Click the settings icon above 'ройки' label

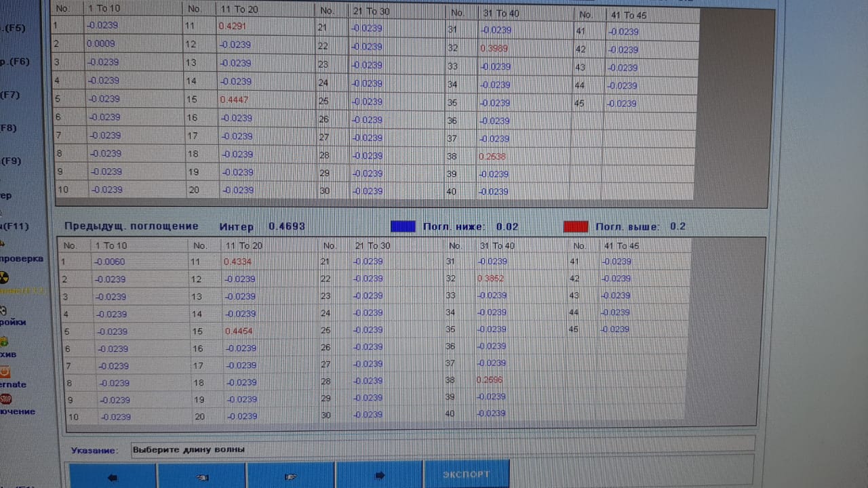point(3,310)
